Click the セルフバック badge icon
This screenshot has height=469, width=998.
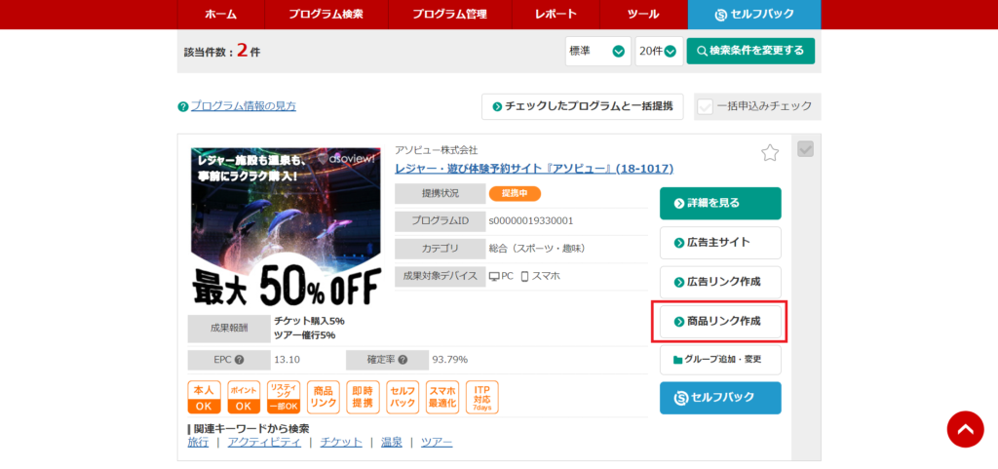[x=403, y=397]
